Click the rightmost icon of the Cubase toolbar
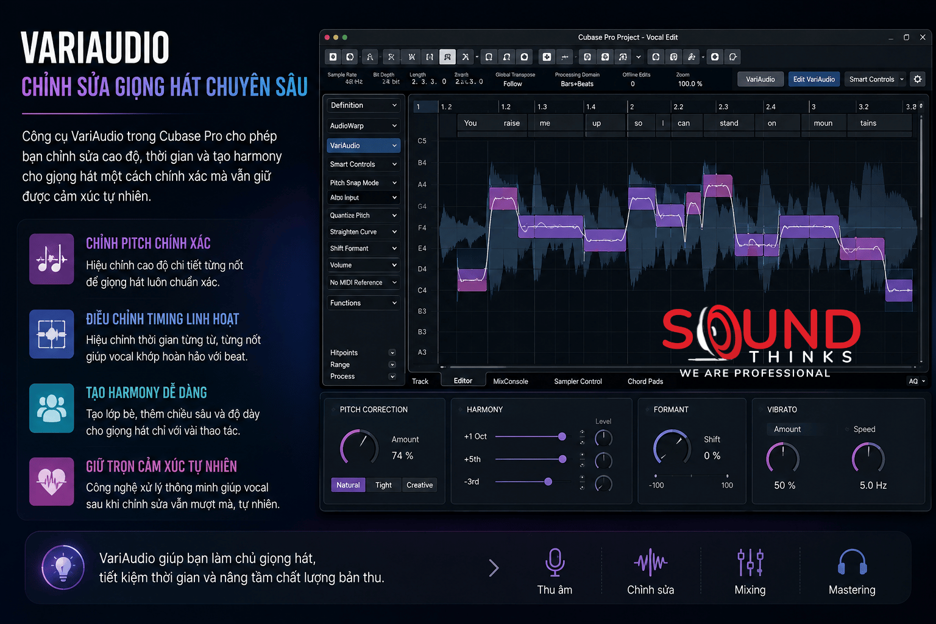The image size is (936, 624). click(x=733, y=57)
